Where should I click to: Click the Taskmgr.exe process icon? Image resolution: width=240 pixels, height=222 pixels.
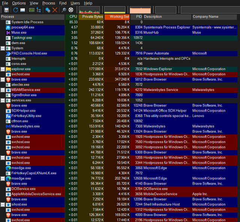click(8, 38)
